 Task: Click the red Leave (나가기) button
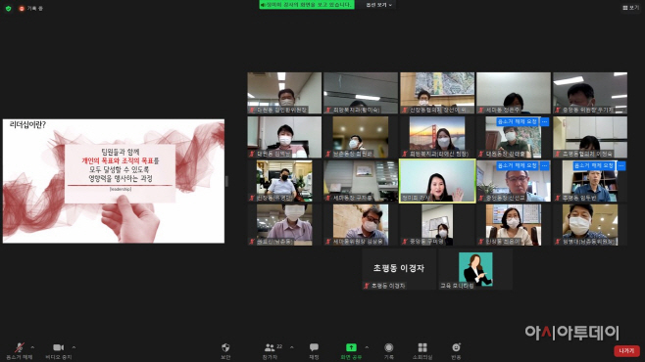626,351
